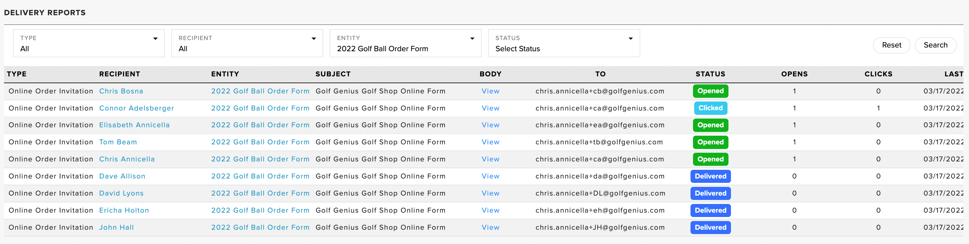Open recipient Chris Bosna
The height and width of the screenshot is (244, 969).
pyautogui.click(x=121, y=91)
